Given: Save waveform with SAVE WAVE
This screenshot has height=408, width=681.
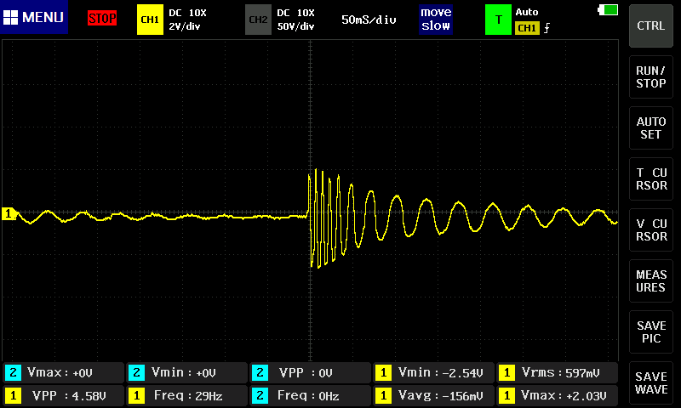Looking at the screenshot, I should pos(651,382).
